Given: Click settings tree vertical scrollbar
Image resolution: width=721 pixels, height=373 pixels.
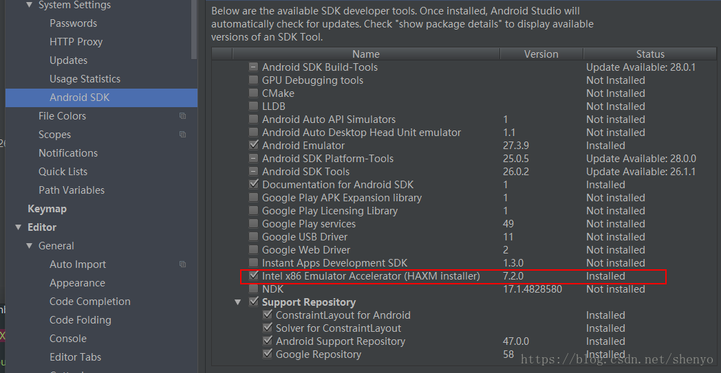Looking at the screenshot, I should [x=194, y=30].
